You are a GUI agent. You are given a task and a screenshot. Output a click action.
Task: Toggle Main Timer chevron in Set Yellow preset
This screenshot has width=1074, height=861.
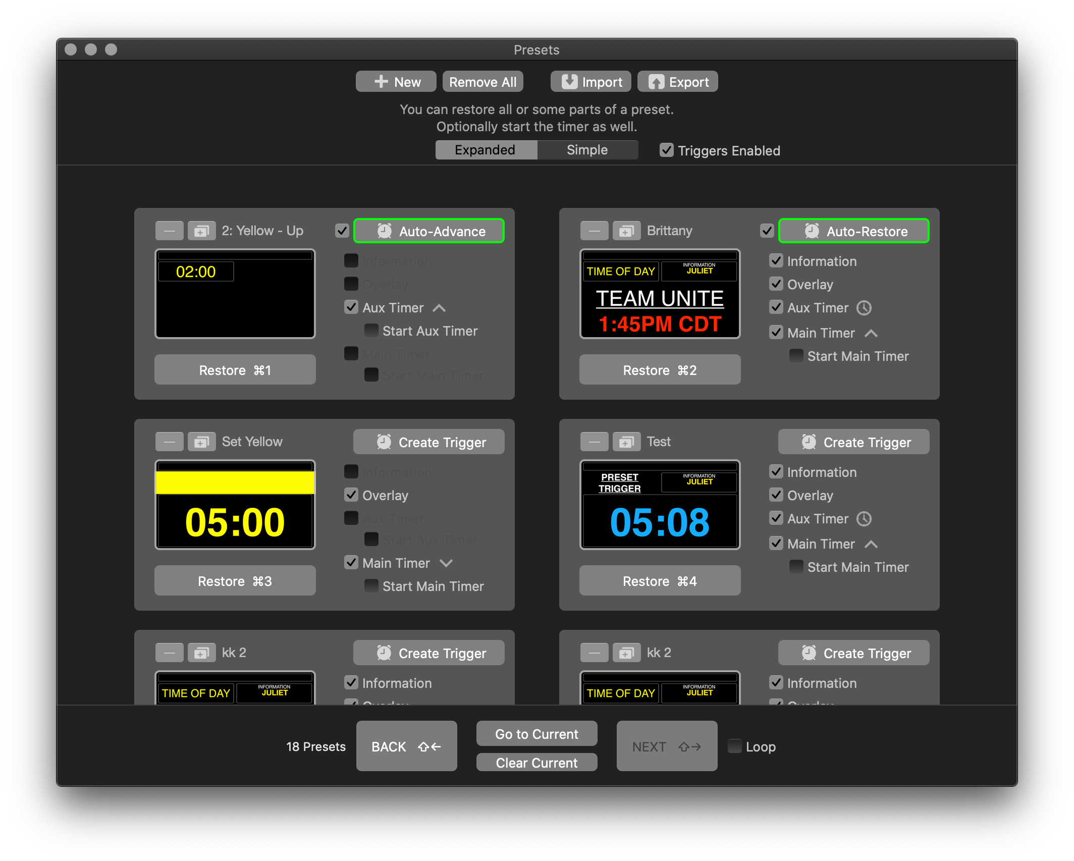tap(446, 563)
